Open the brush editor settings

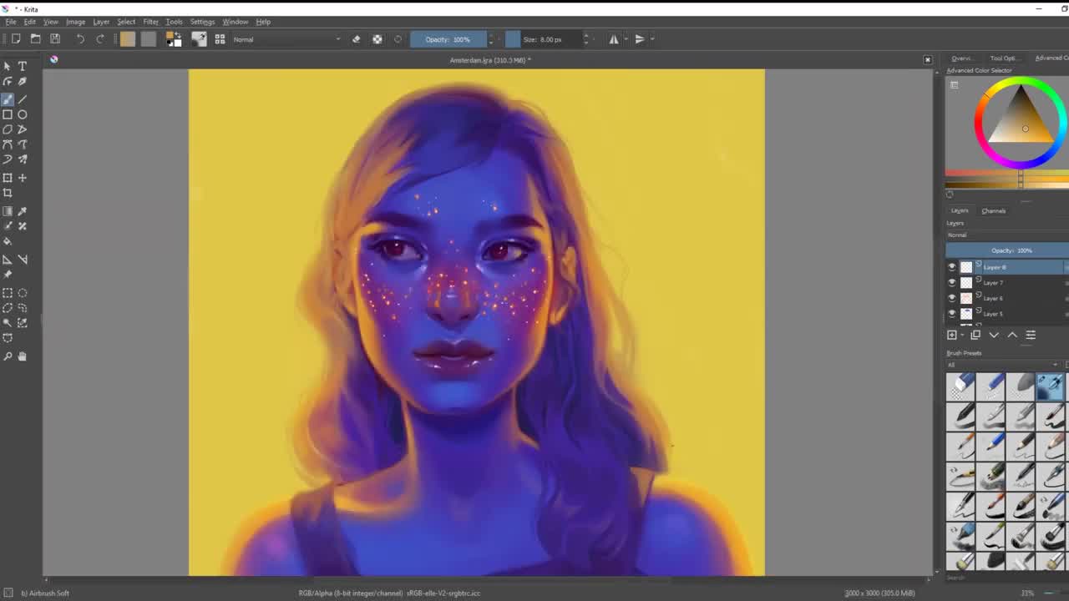click(x=199, y=39)
